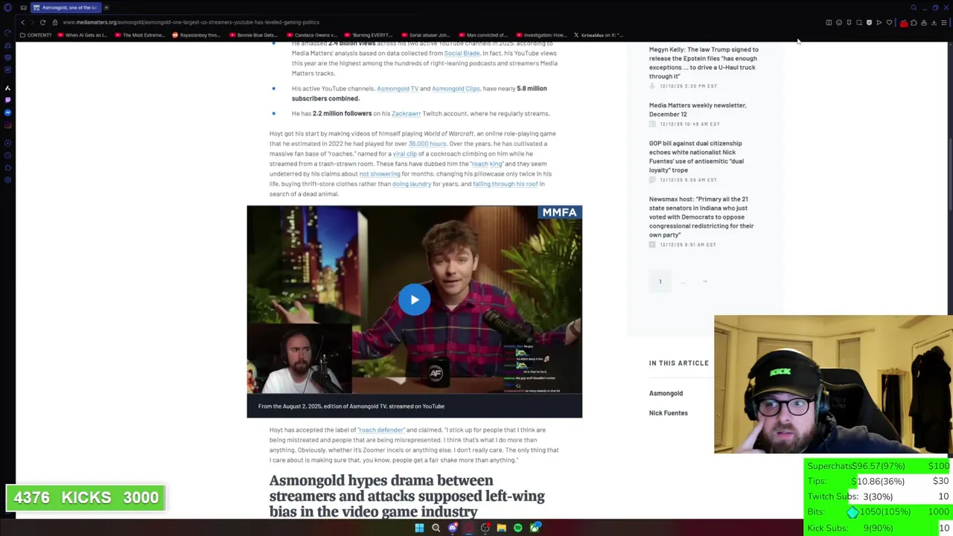
Task: Open Newsmax host Indiana senators article
Action: pyautogui.click(x=701, y=217)
